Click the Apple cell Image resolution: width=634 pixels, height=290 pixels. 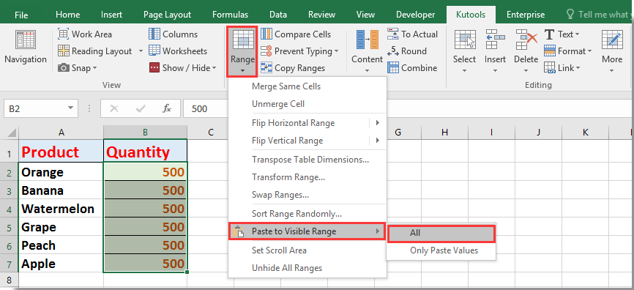(61, 264)
